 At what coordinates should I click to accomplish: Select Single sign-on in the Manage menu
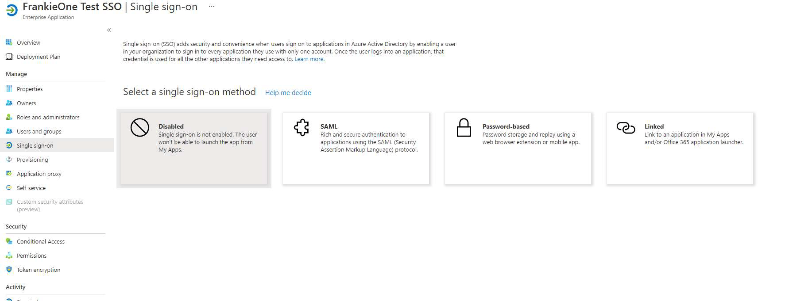(x=35, y=145)
